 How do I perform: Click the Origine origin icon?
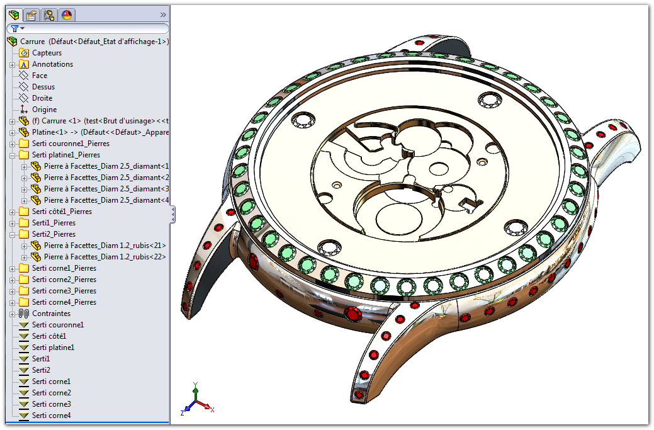24,110
